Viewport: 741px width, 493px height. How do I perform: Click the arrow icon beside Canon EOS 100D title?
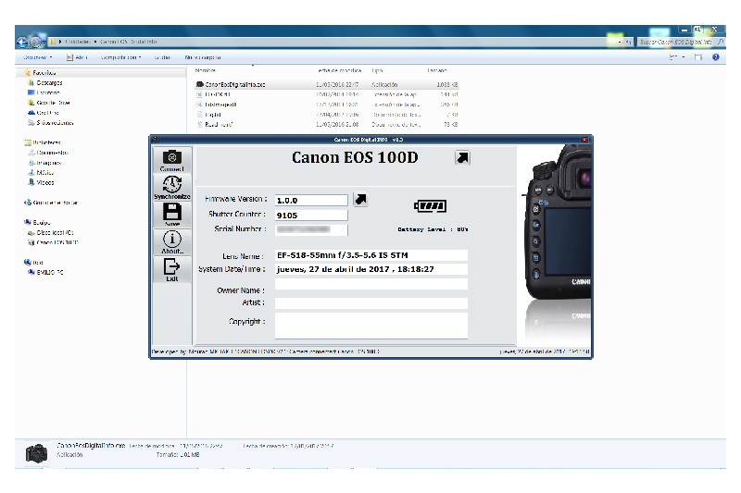tap(462, 157)
